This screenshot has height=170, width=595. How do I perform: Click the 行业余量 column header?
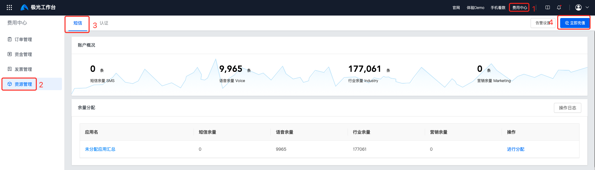[x=362, y=132]
